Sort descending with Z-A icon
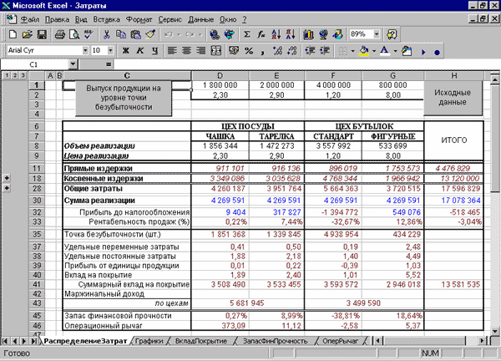Image resolution: width=501 pixels, height=361 pixels. coord(291,34)
